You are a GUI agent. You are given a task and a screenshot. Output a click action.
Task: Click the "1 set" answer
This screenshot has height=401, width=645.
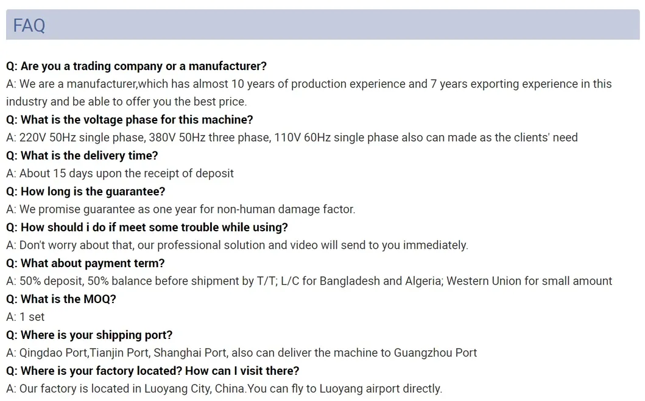pos(25,317)
